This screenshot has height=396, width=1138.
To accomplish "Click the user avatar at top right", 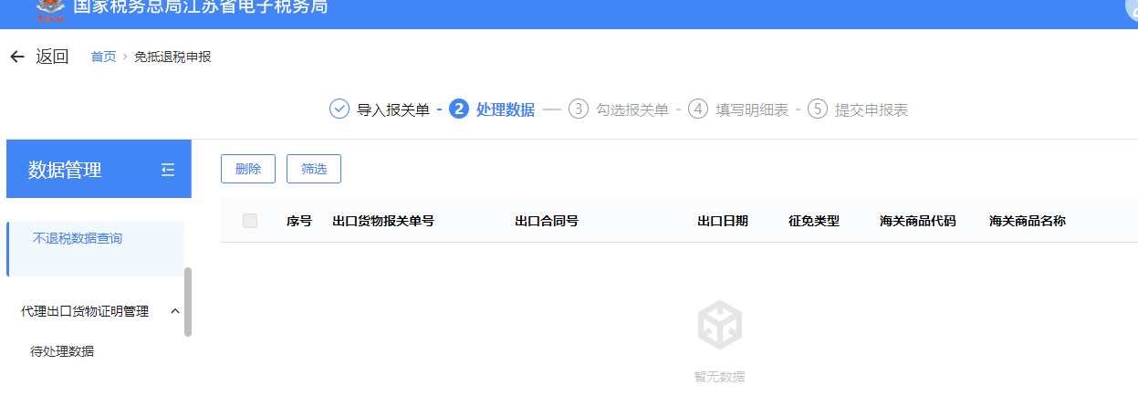I will pyautogui.click(x=1132, y=9).
